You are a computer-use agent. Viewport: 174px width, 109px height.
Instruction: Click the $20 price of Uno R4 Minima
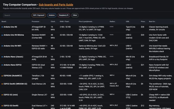point(142,35)
